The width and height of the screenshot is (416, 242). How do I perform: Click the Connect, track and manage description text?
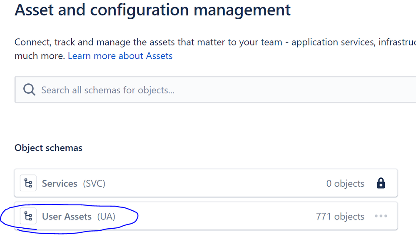coord(215,42)
